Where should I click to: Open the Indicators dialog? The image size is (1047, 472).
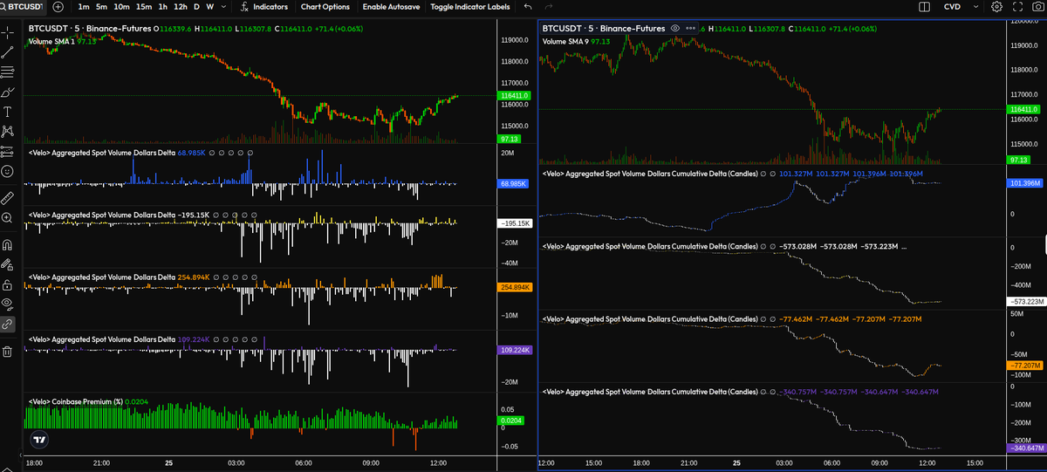[263, 6]
